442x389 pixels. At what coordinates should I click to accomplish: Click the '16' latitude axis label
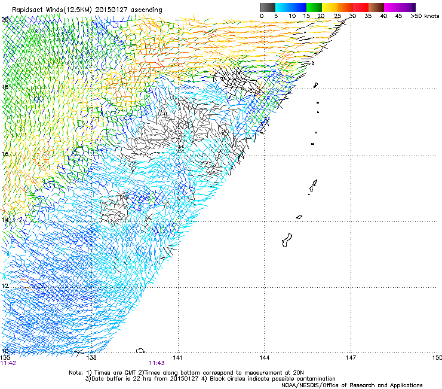[5, 154]
